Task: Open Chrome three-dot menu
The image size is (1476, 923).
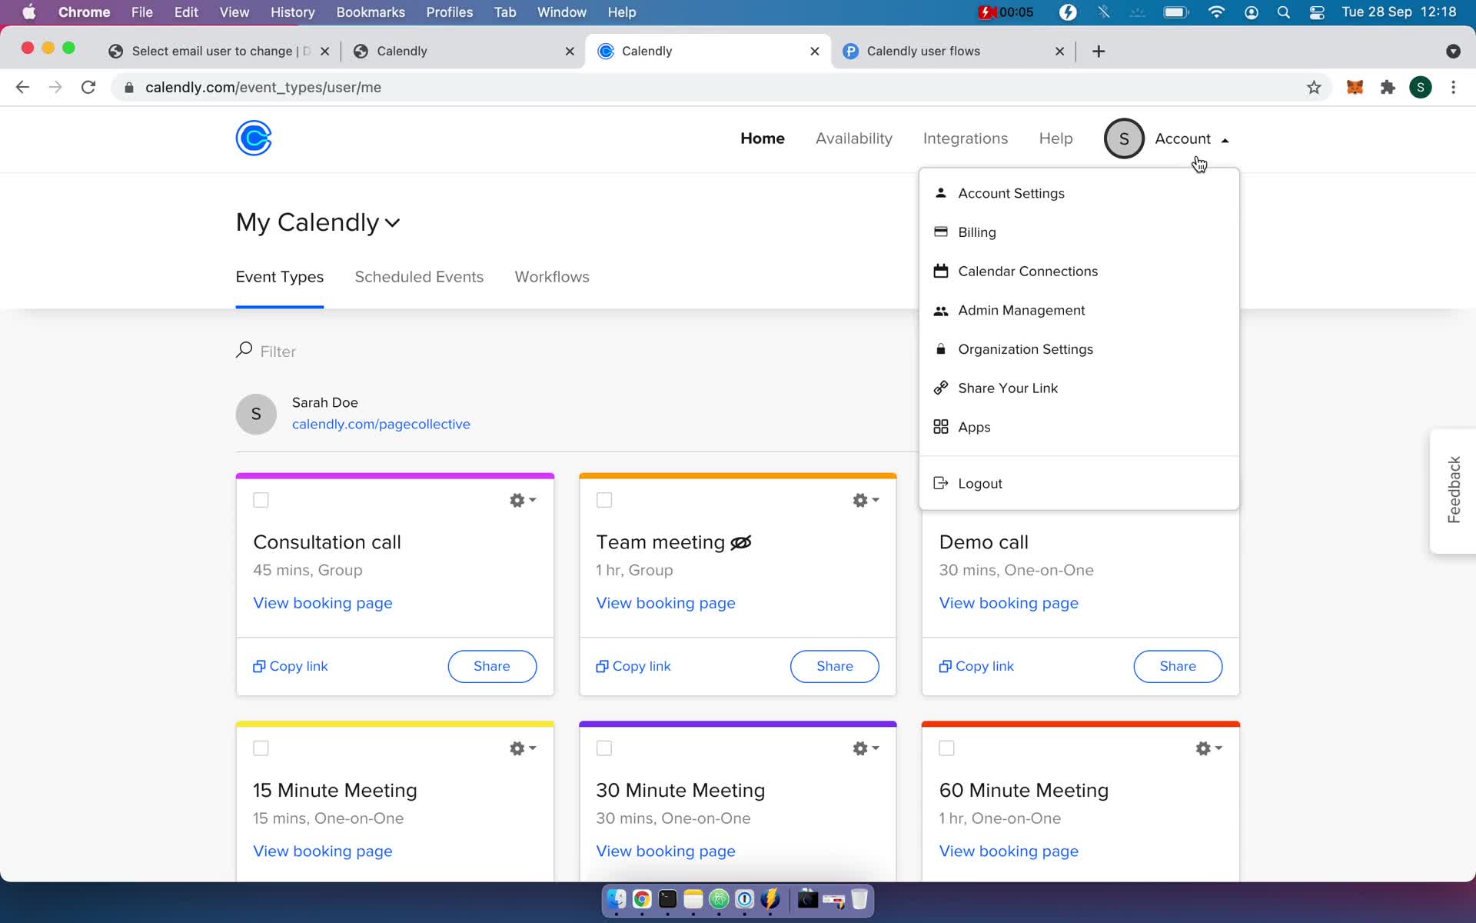Action: (x=1453, y=88)
